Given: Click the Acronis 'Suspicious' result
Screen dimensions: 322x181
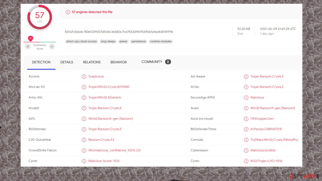Looking at the screenshot, I should [96, 76].
